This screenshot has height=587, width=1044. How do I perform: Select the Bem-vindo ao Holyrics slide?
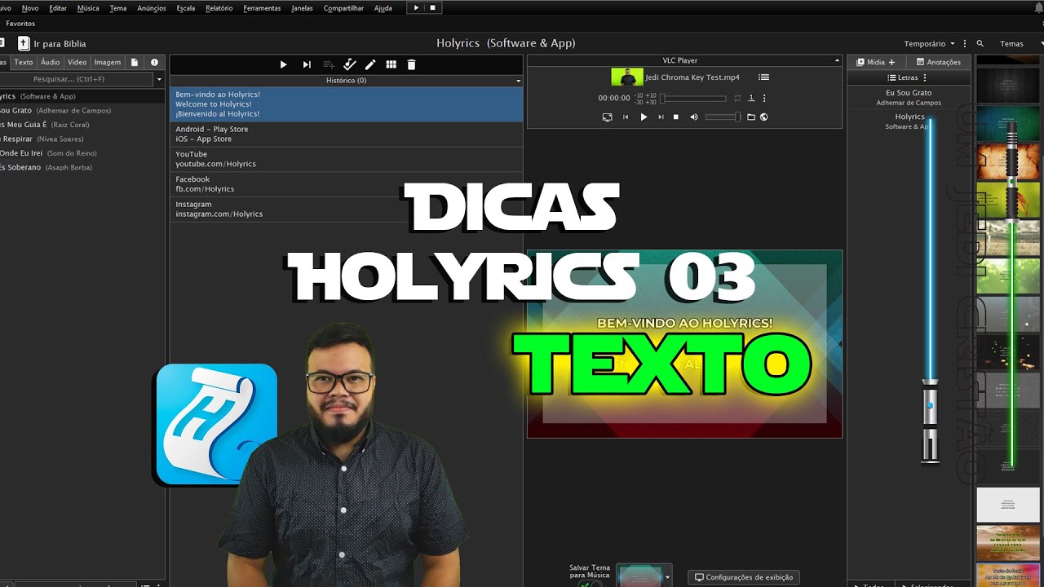[346, 104]
